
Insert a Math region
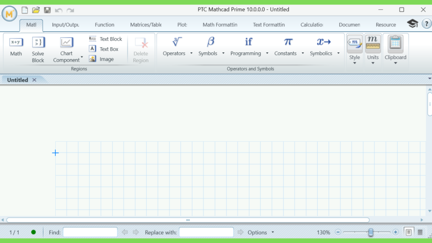[16, 47]
